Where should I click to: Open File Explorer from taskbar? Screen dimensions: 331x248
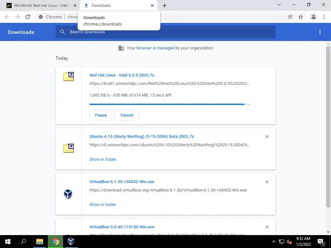(39, 242)
